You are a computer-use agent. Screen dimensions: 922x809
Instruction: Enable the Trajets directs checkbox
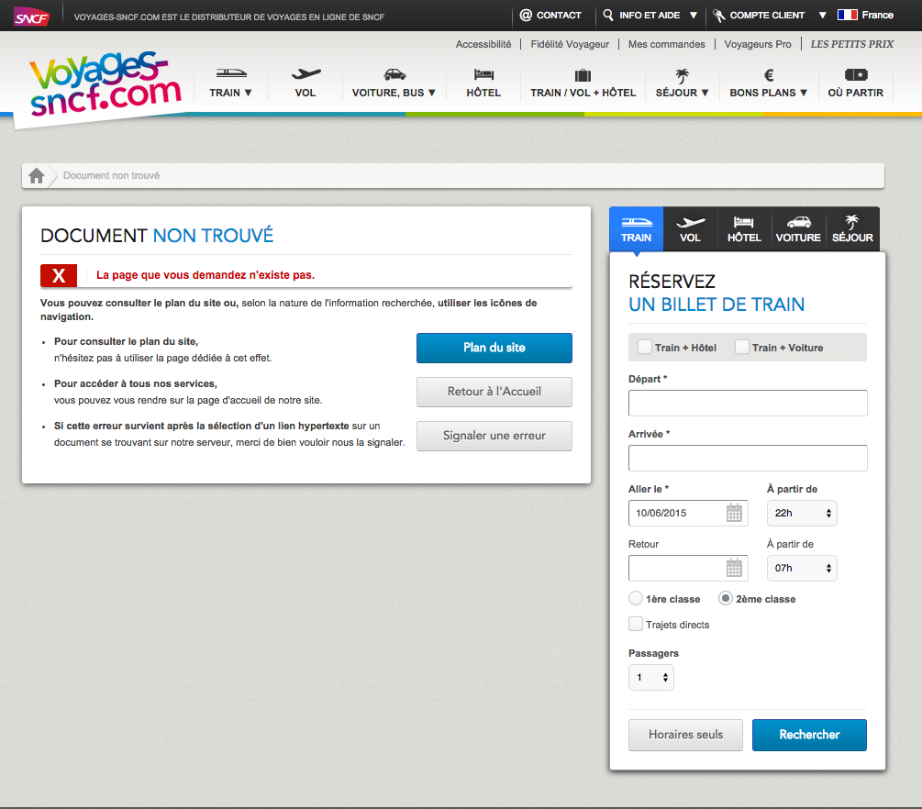[x=636, y=624]
